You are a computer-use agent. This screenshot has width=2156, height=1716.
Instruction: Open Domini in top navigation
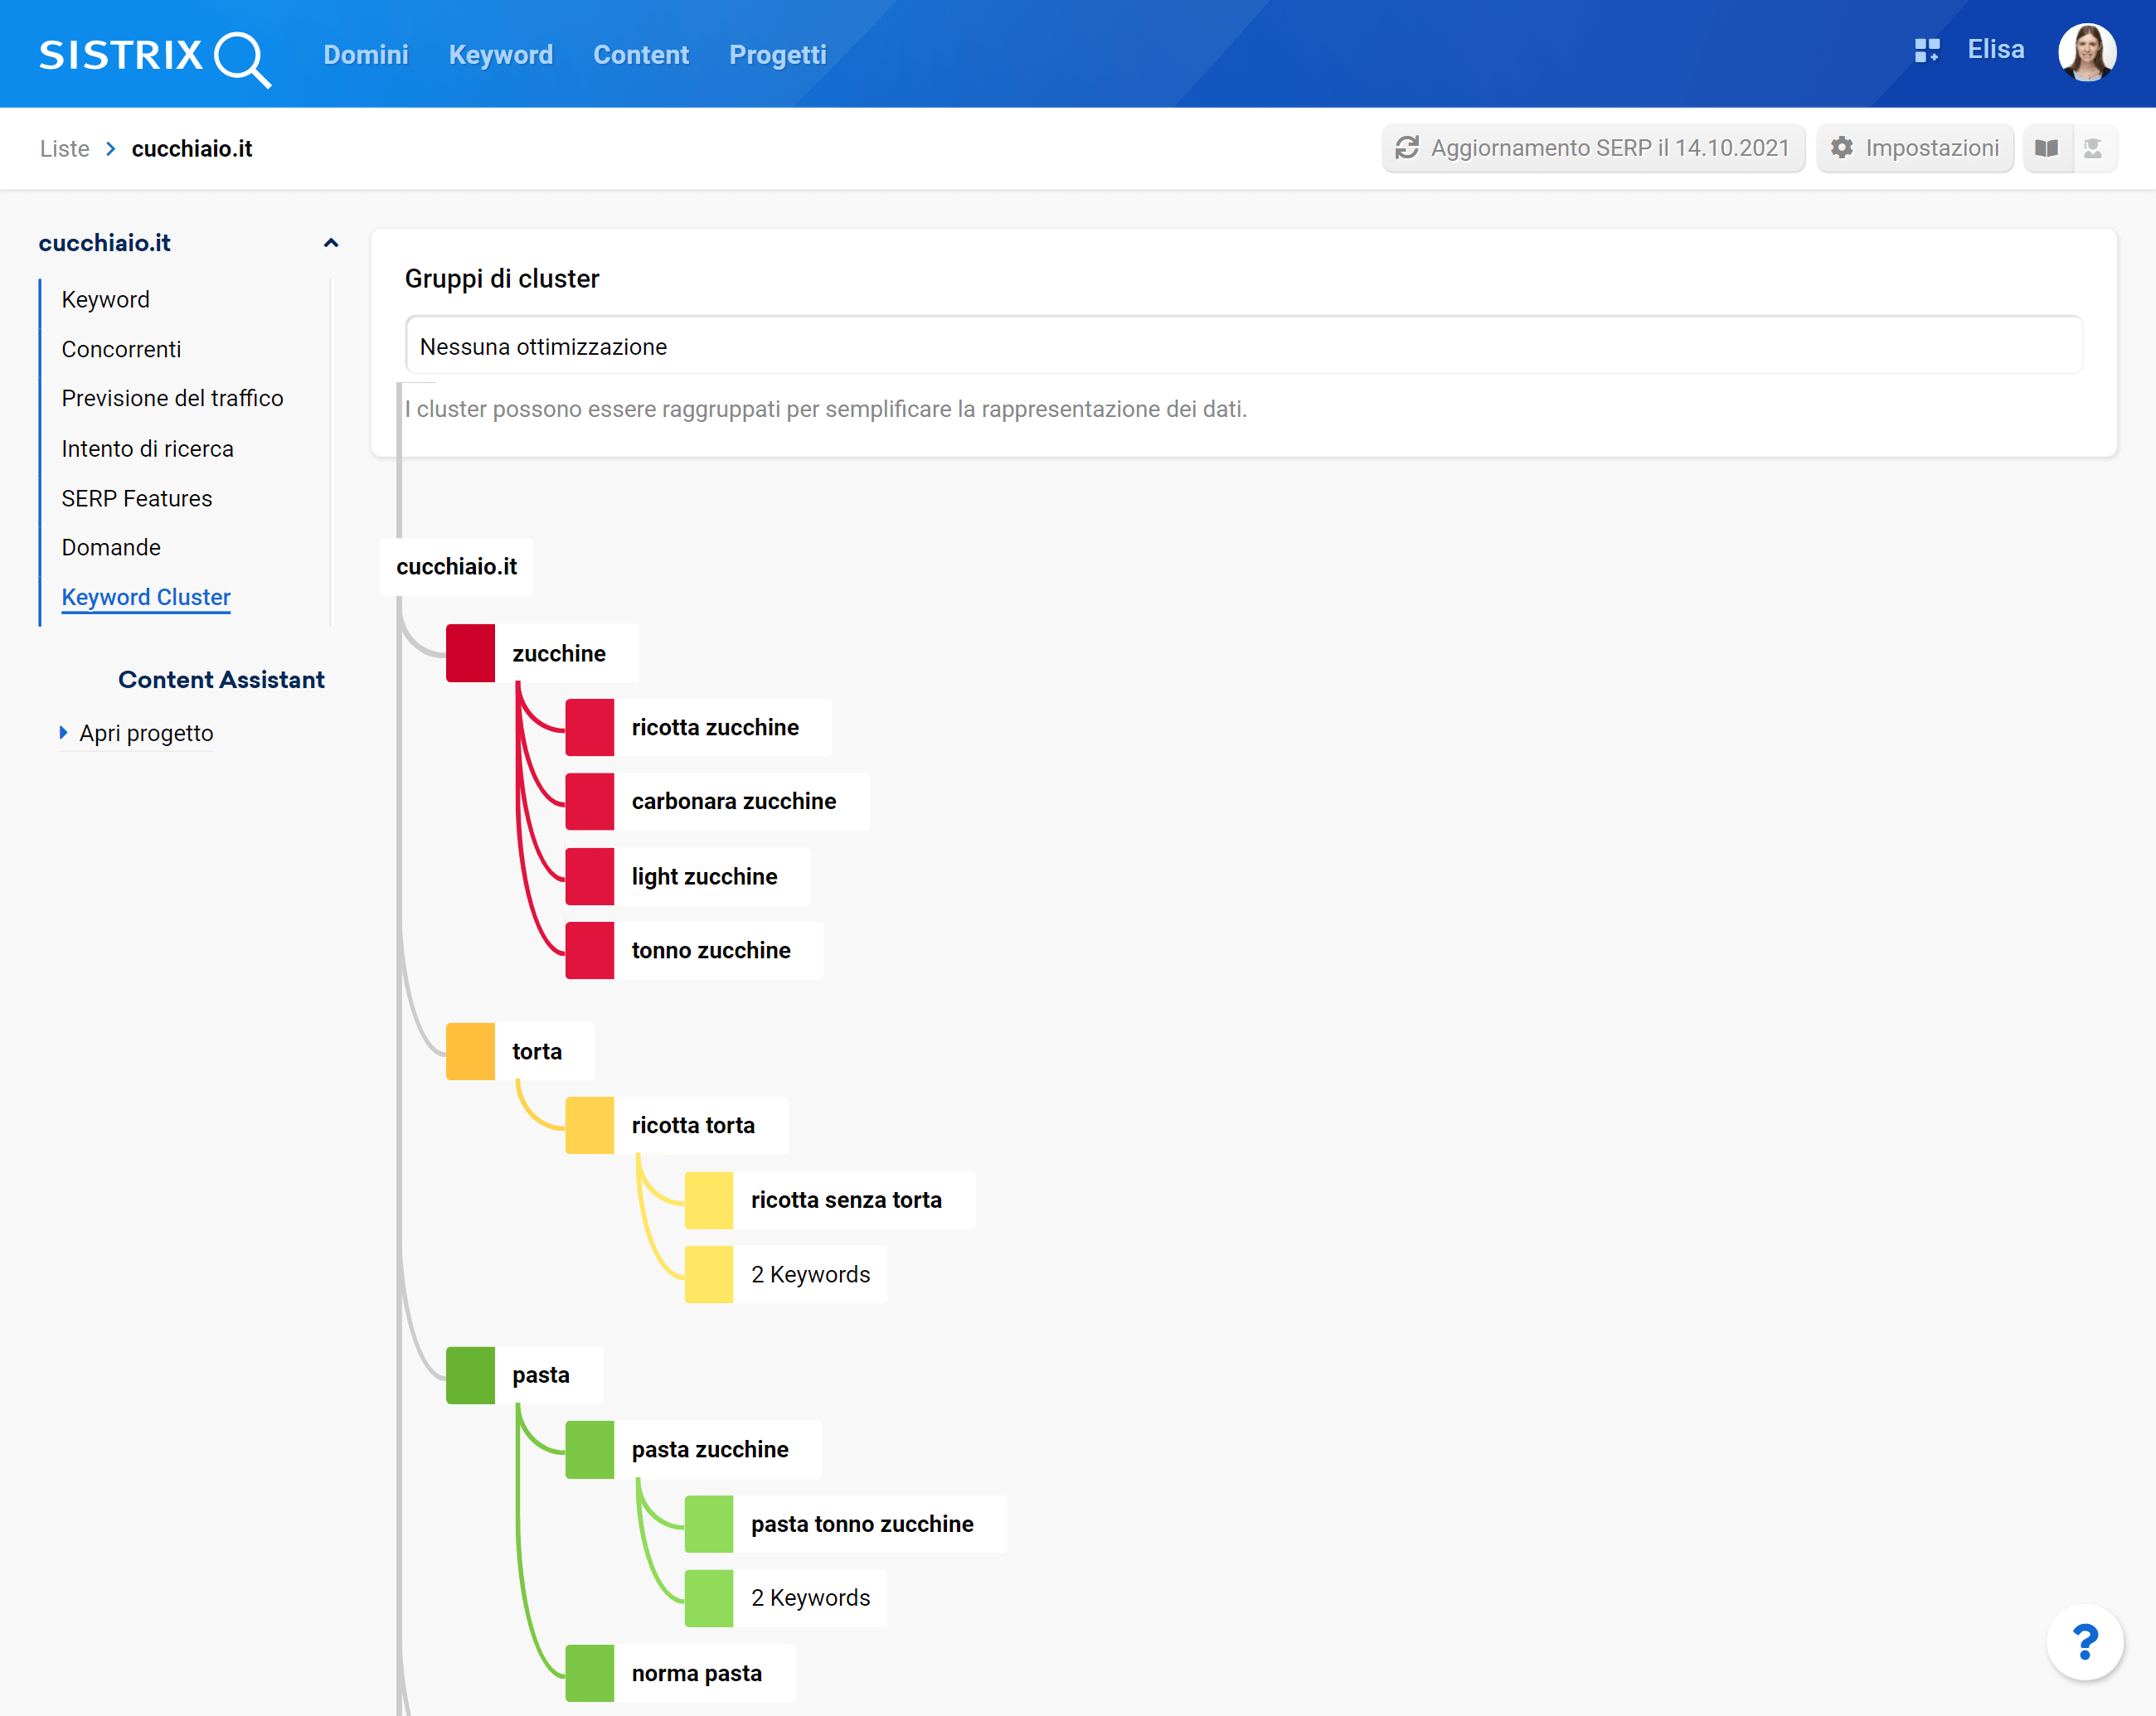pos(366,55)
